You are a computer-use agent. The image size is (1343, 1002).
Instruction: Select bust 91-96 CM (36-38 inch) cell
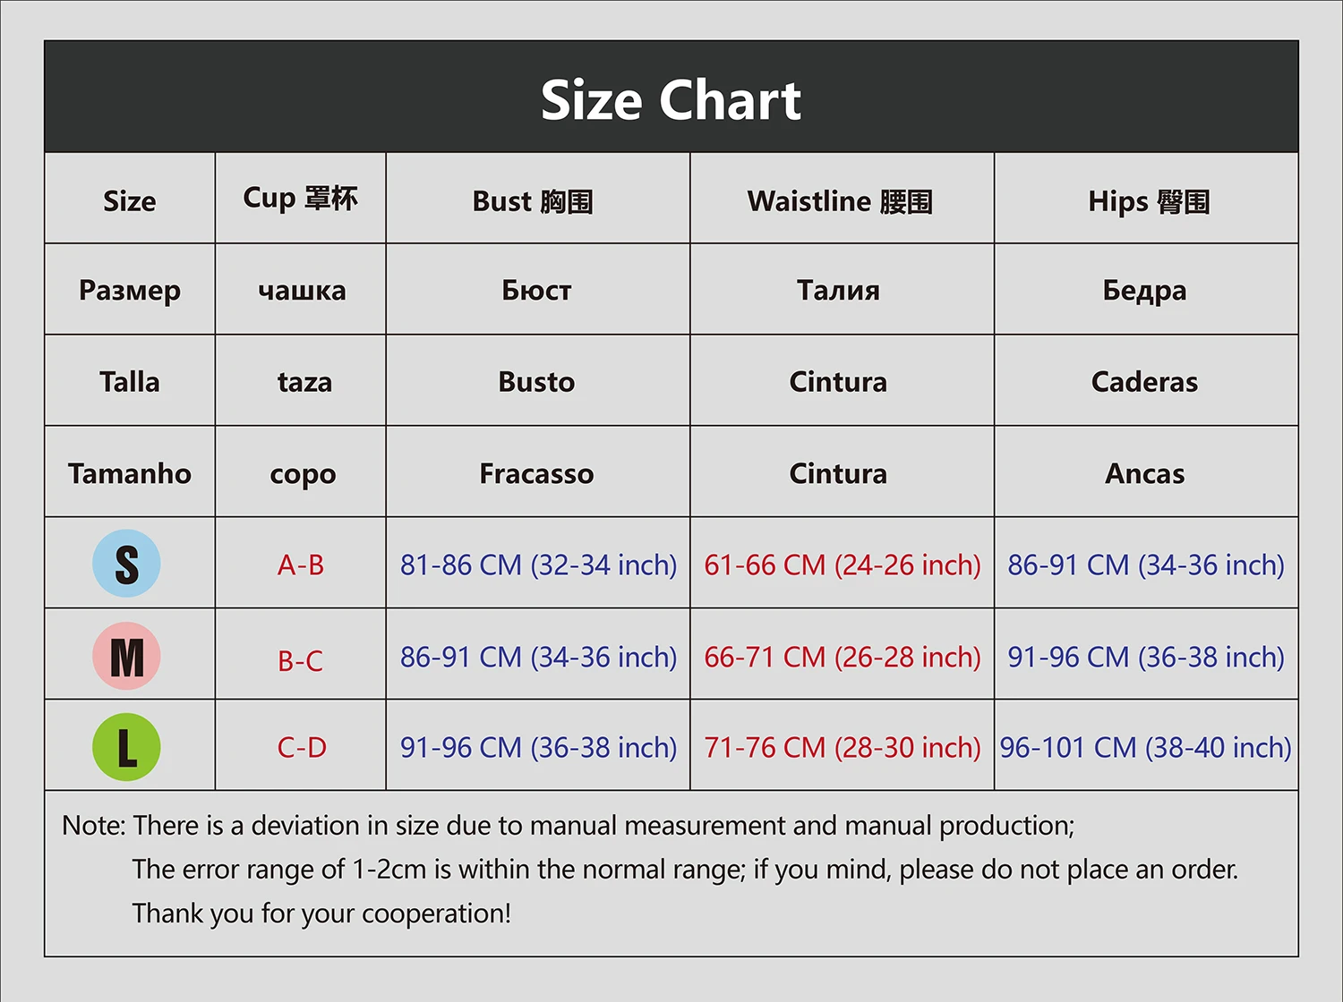(538, 745)
